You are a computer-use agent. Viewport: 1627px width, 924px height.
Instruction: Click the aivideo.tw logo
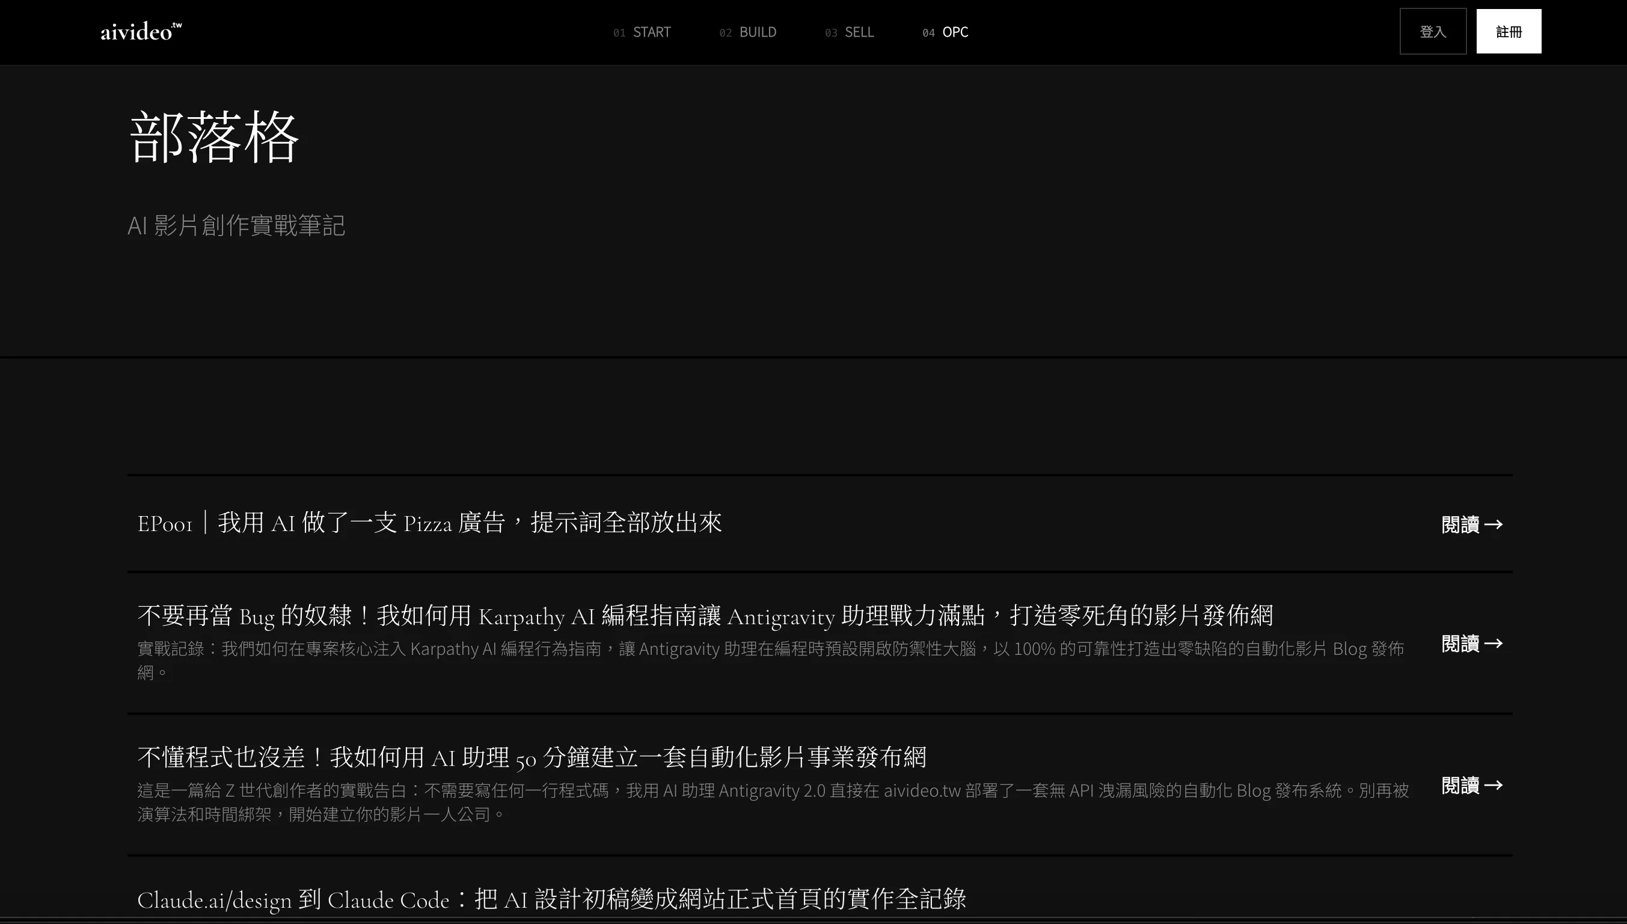click(141, 31)
